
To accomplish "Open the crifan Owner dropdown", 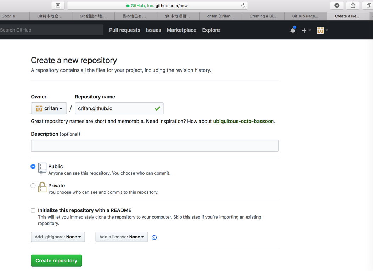I will (49, 108).
